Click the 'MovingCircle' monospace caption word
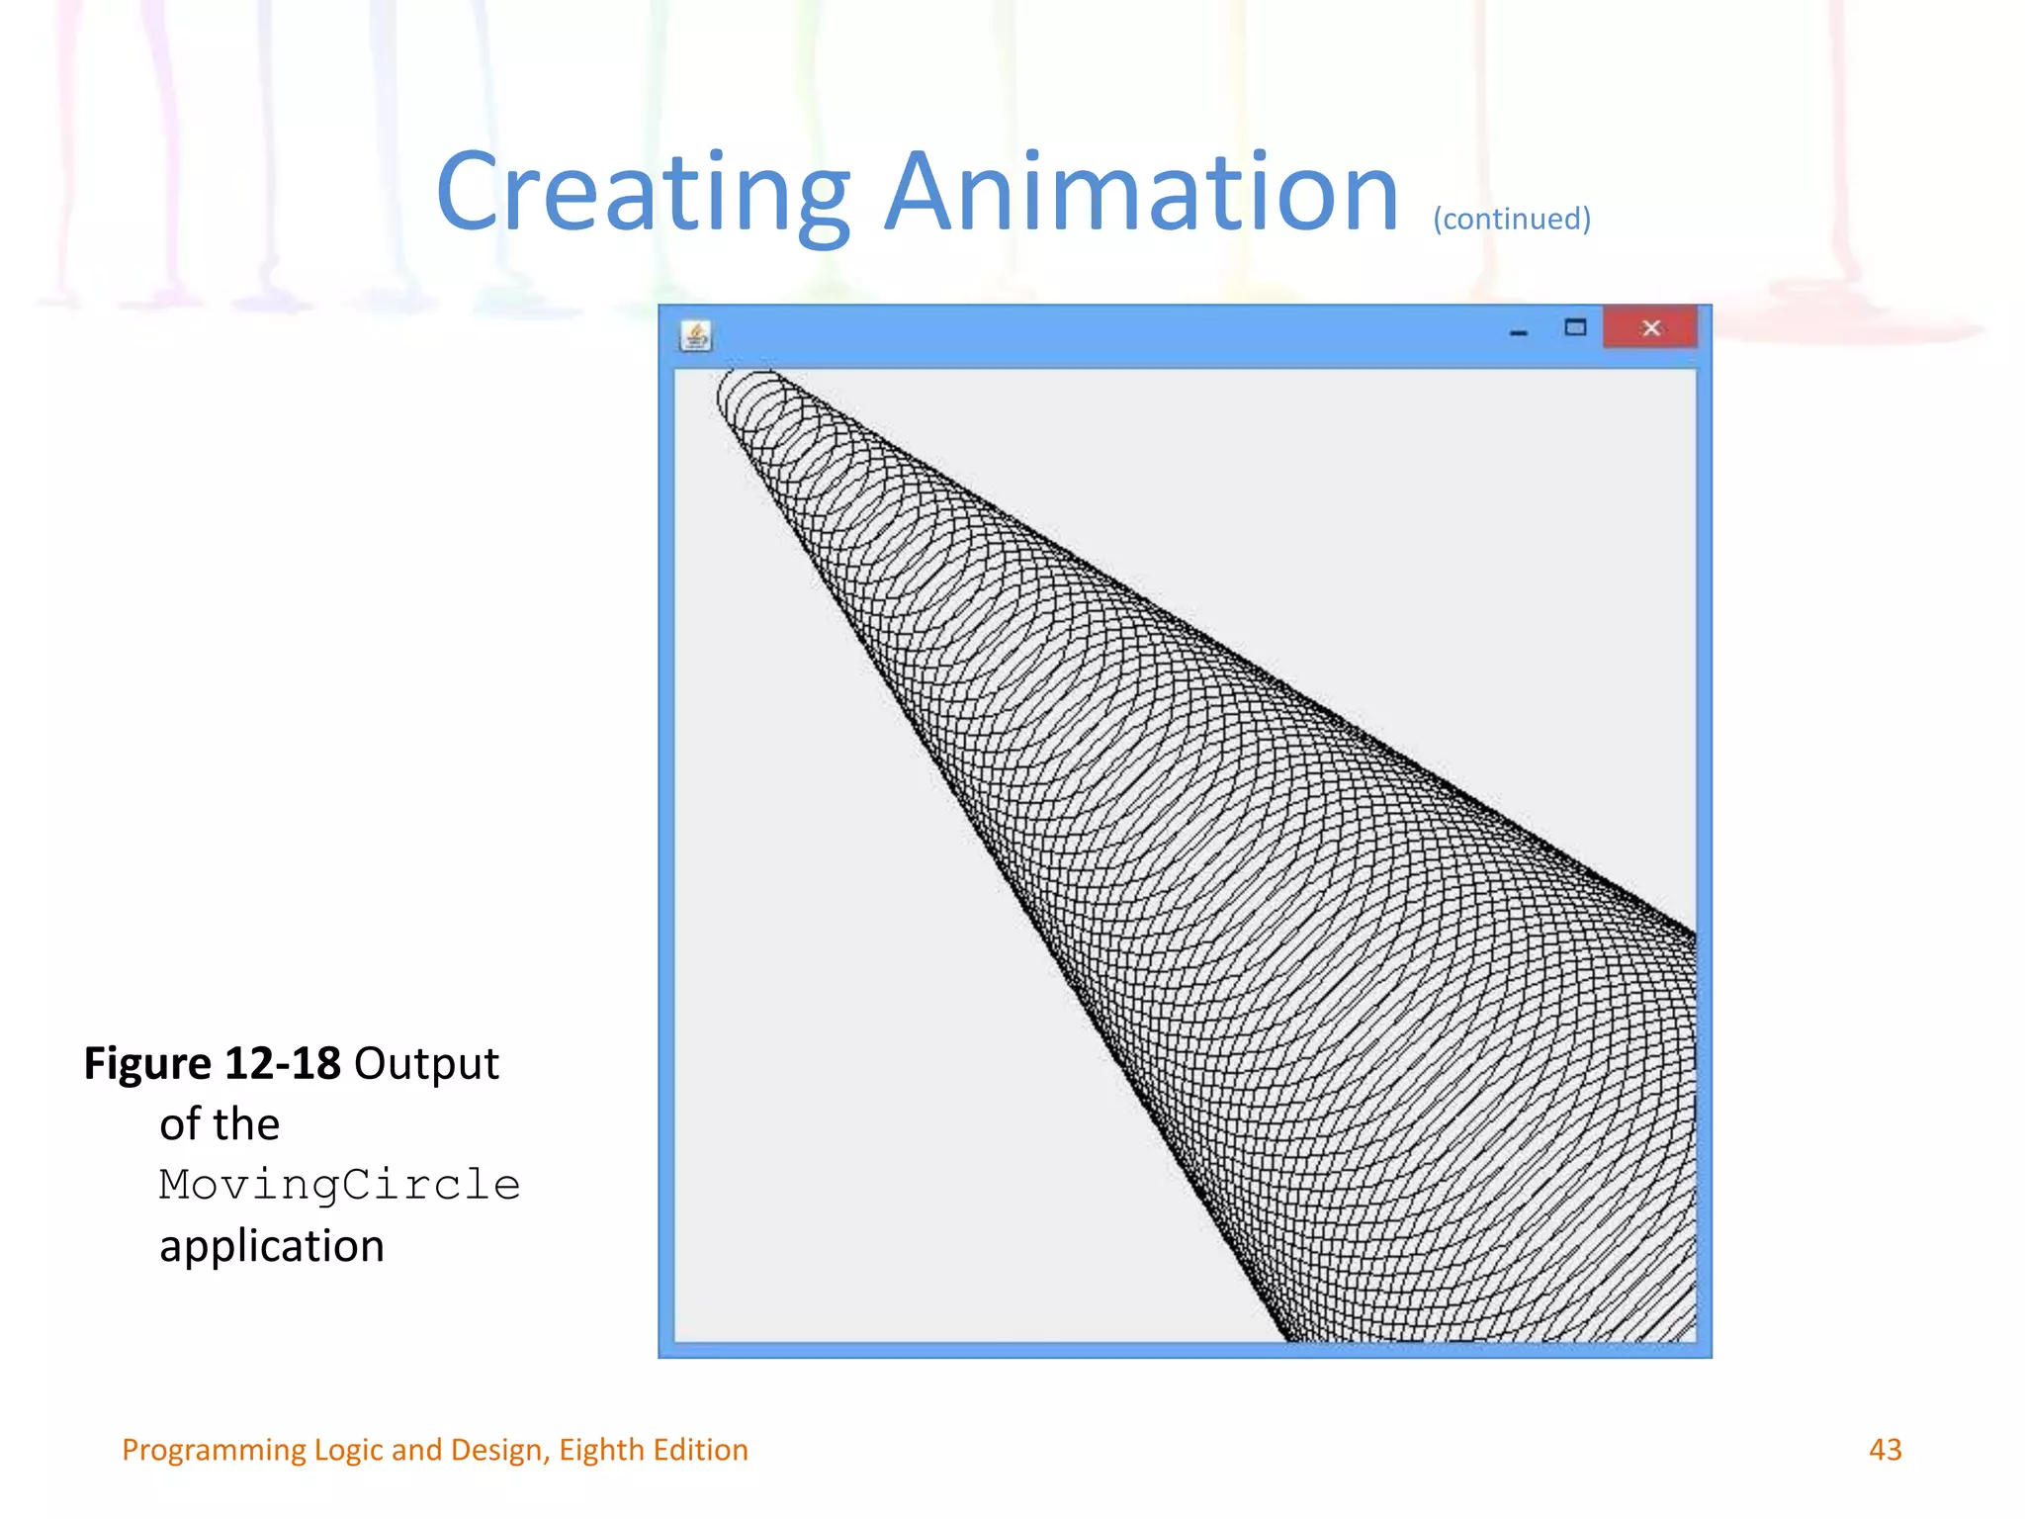 339,1185
